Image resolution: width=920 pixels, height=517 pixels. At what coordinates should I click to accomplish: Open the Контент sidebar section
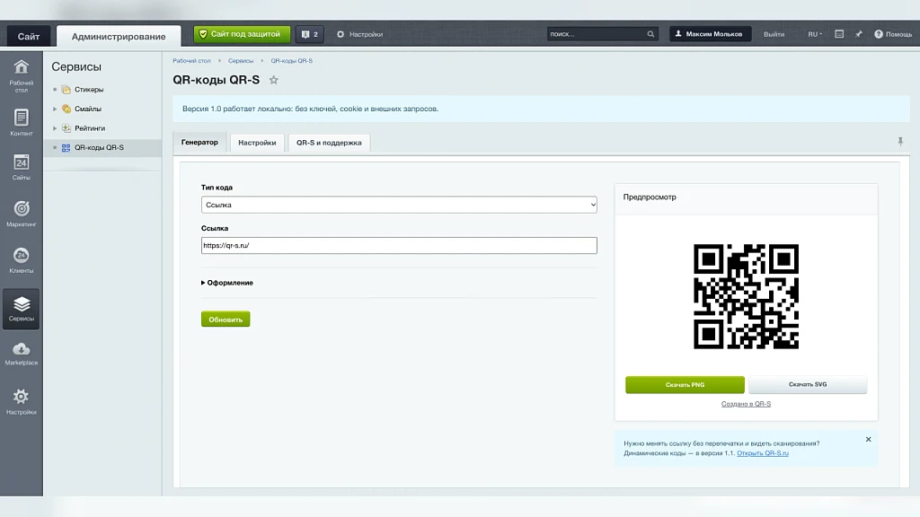coord(22,122)
